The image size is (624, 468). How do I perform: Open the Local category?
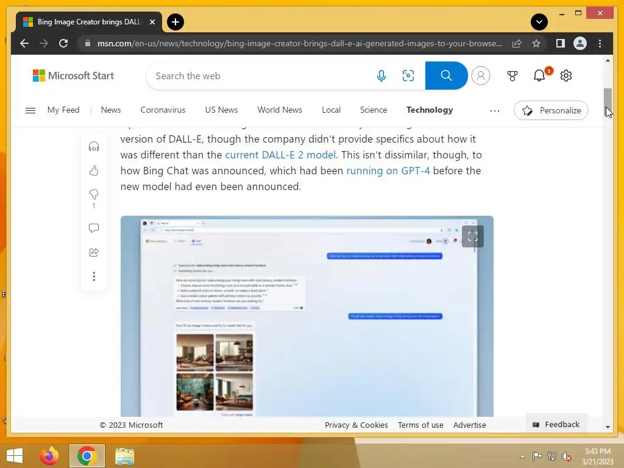click(x=331, y=110)
